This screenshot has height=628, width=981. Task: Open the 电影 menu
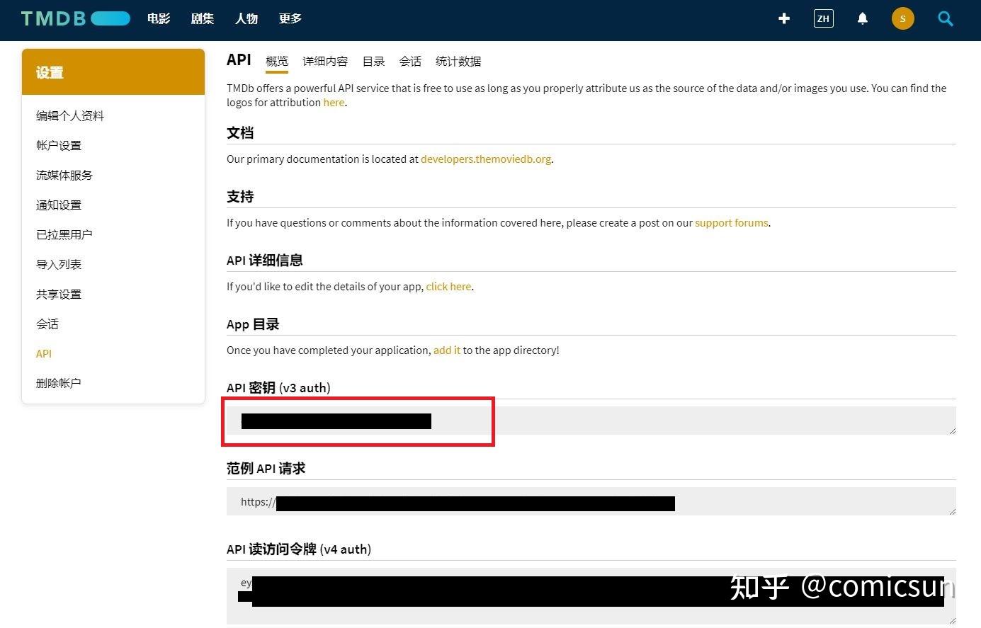[x=159, y=19]
